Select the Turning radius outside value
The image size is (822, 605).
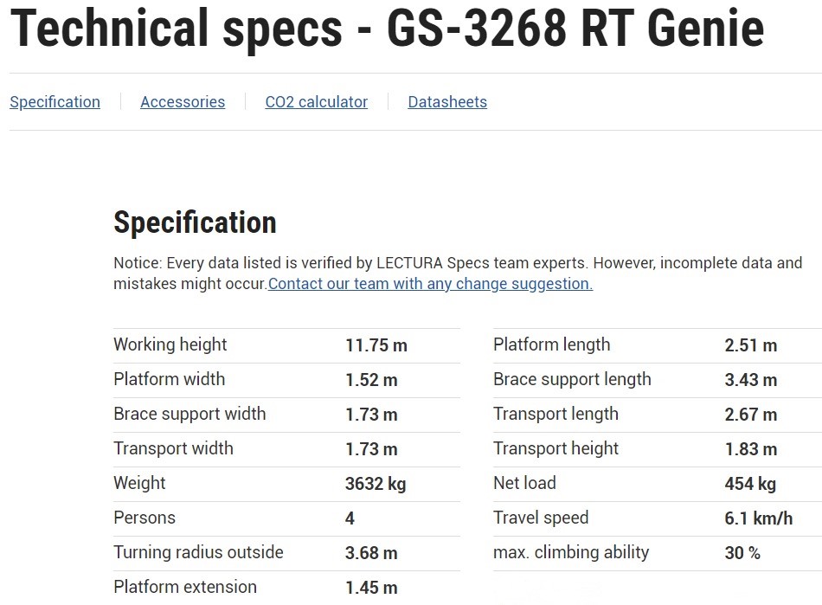pos(372,552)
